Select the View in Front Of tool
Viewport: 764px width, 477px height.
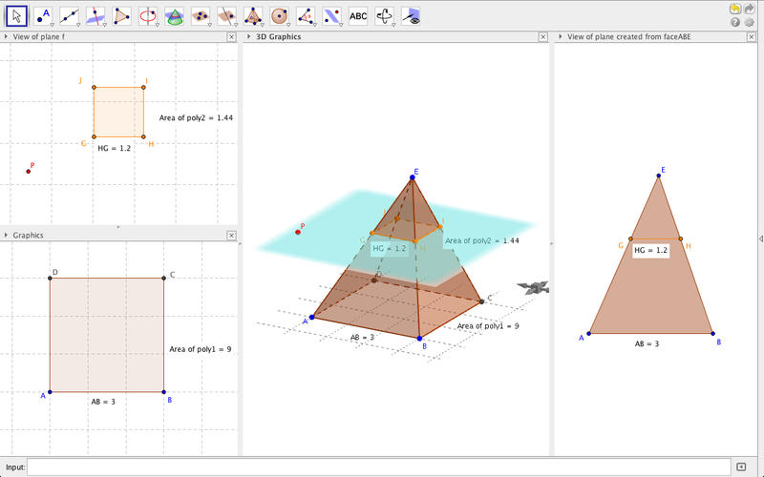click(x=411, y=15)
